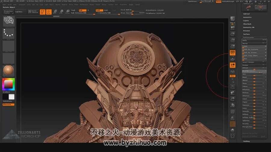Click the Rotate view icon on right shelf

(232, 105)
